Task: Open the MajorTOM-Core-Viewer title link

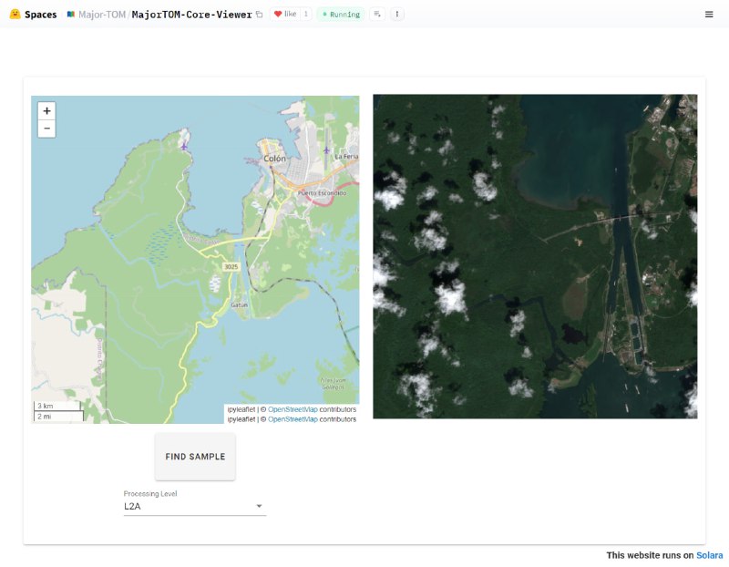Action: [191, 15]
